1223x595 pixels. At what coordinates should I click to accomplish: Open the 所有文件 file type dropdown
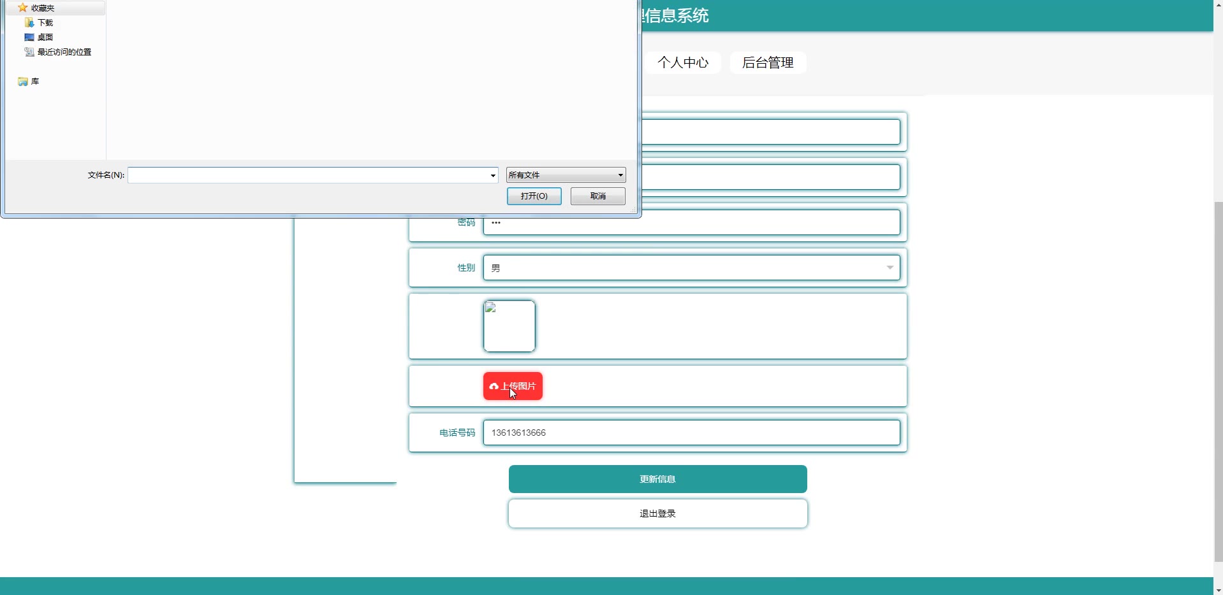click(x=566, y=175)
